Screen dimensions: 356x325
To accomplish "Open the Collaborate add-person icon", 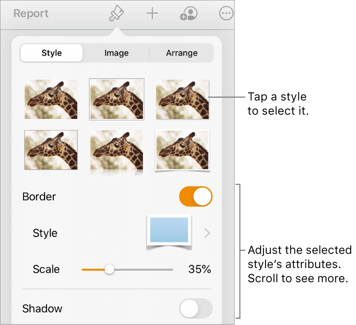I will [189, 14].
